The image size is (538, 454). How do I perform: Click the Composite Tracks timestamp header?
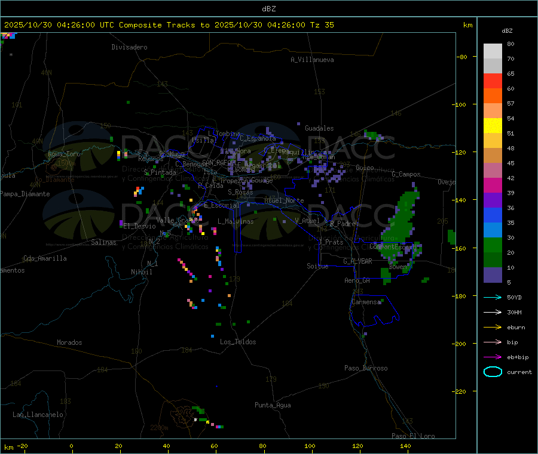pyautogui.click(x=169, y=25)
